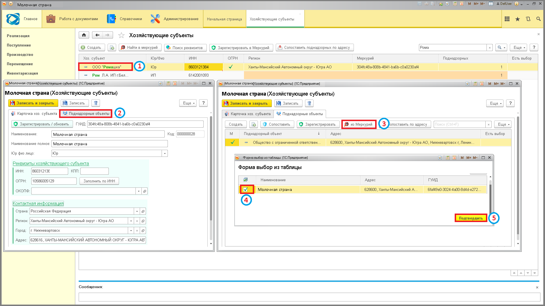The width and height of the screenshot is (545, 306).
Task: Open Контактная информация link
Action: [38, 204]
